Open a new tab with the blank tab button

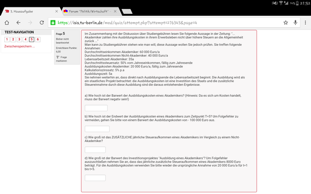coord(127,12)
